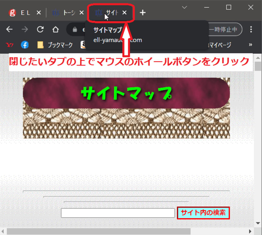262x235 pixels.
Task: Close the サイト tab
Action: (x=124, y=13)
